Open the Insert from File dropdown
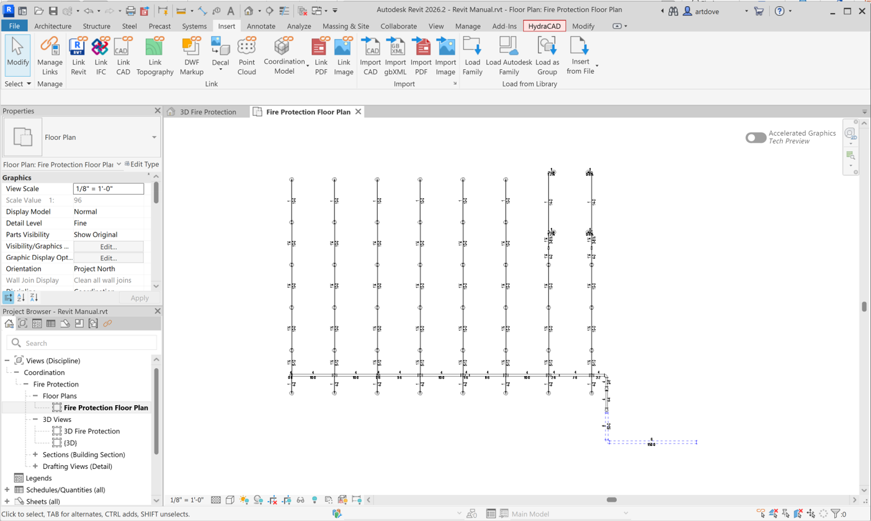The width and height of the screenshot is (871, 521). tap(597, 66)
